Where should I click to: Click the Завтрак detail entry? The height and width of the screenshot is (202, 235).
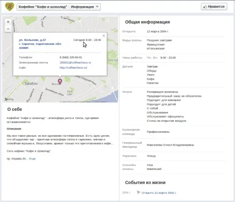point(152,66)
